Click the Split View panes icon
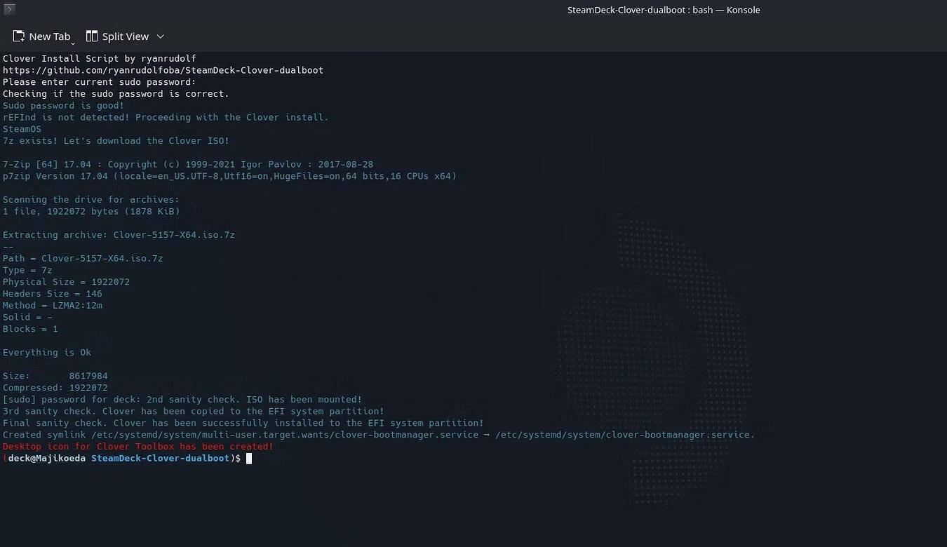Image resolution: width=947 pixels, height=547 pixels. 92,36
